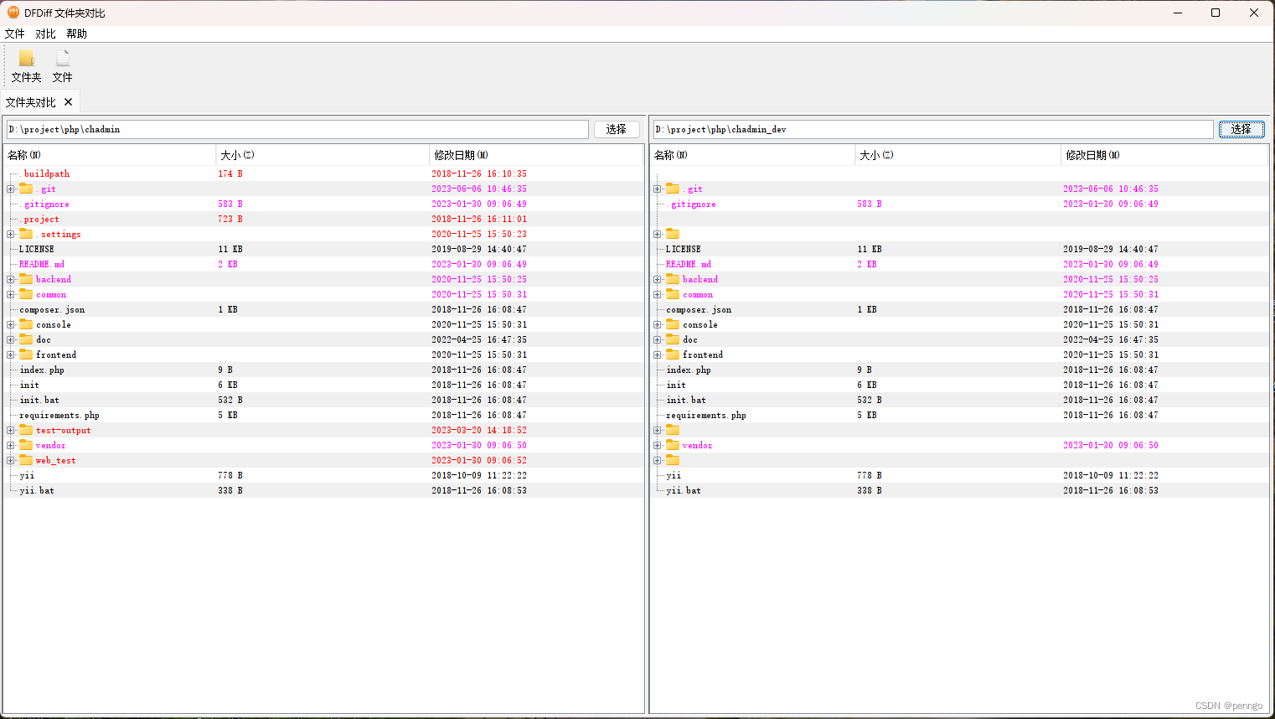
Task: Expand the .git folder in left pane
Action: pos(11,189)
